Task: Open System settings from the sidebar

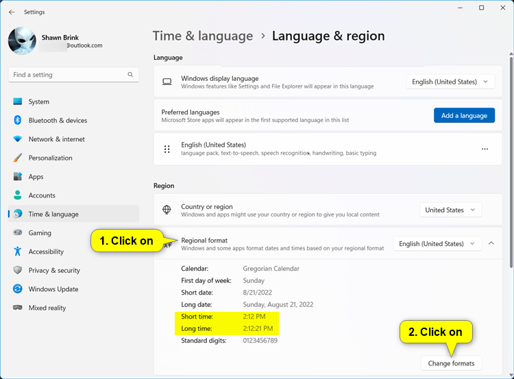Action: point(38,101)
